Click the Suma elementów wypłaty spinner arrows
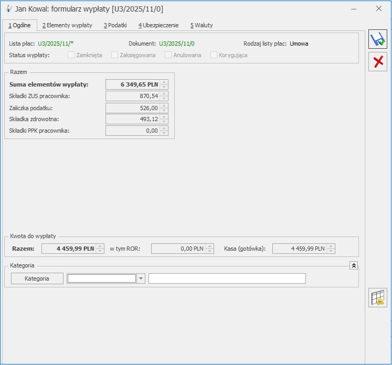 [x=164, y=84]
